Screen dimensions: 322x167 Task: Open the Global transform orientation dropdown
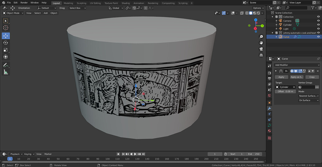[116, 8]
